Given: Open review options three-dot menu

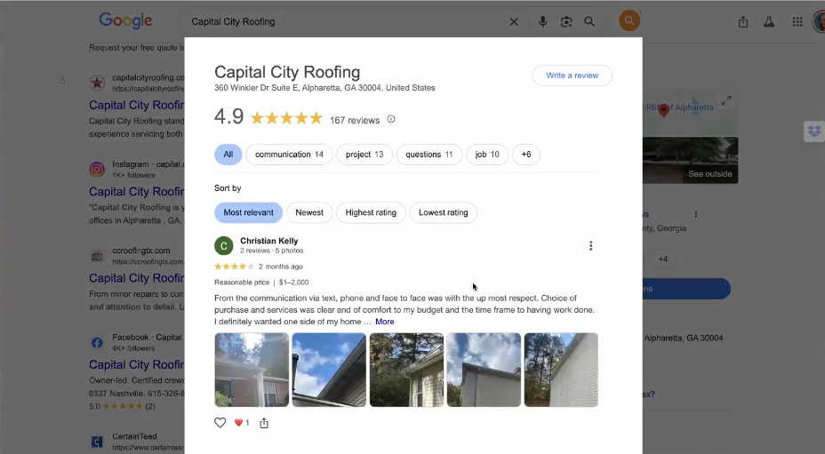Looking at the screenshot, I should click(x=591, y=246).
